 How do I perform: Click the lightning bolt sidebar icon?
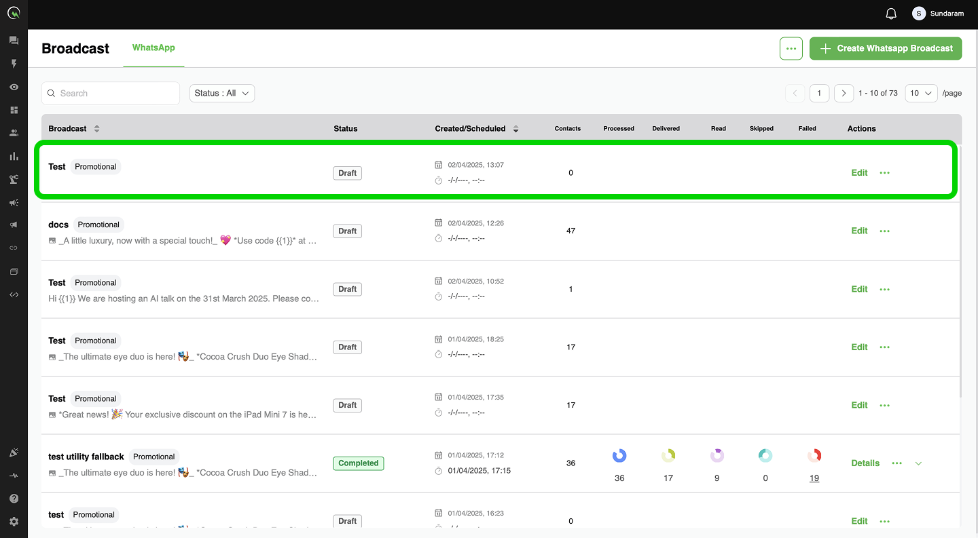(x=14, y=64)
